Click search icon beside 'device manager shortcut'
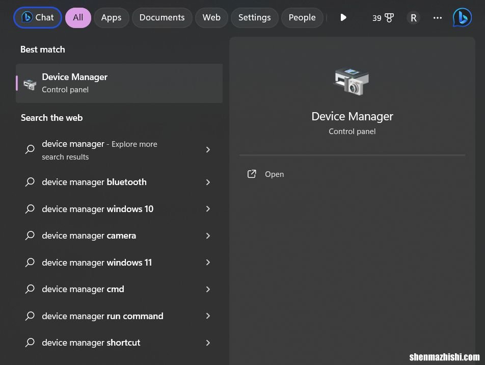Image resolution: width=485 pixels, height=365 pixels. point(30,343)
